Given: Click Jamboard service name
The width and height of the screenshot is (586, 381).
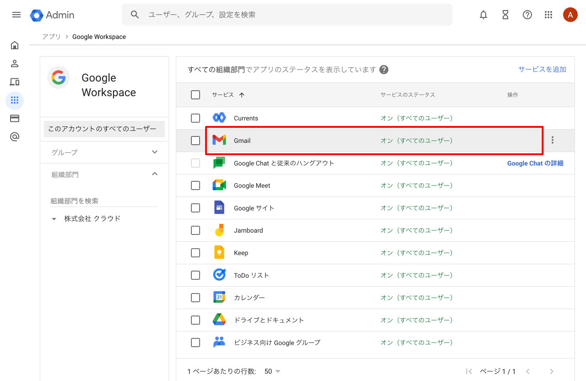Looking at the screenshot, I should [x=248, y=230].
